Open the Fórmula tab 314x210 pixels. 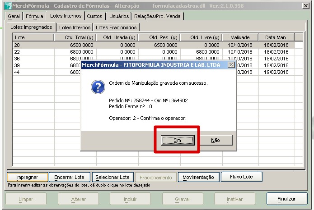point(34,16)
